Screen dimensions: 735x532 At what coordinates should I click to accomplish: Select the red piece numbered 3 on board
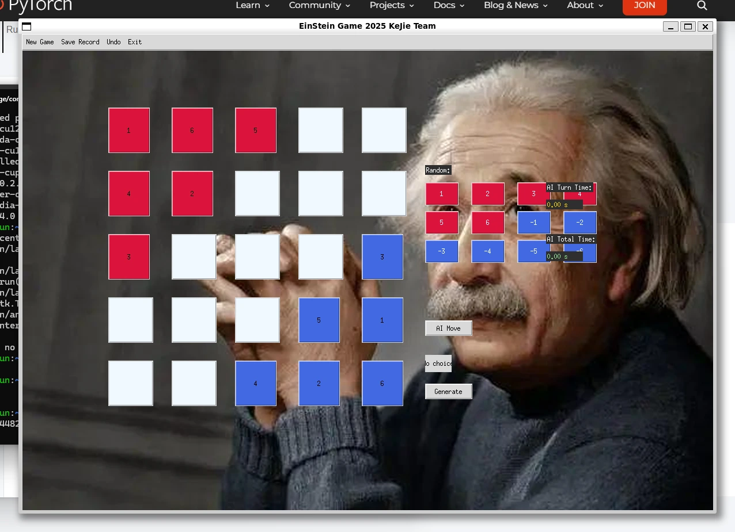tap(129, 257)
